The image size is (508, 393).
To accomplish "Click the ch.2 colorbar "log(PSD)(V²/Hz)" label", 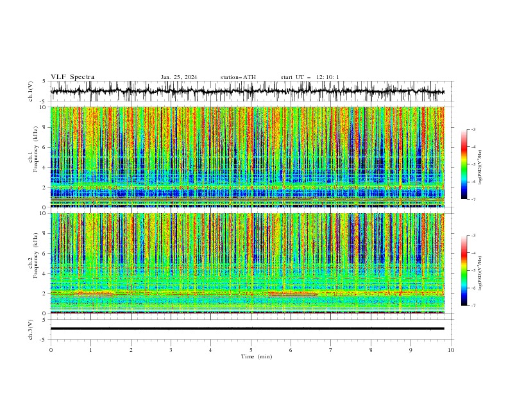I will click(x=480, y=274).
